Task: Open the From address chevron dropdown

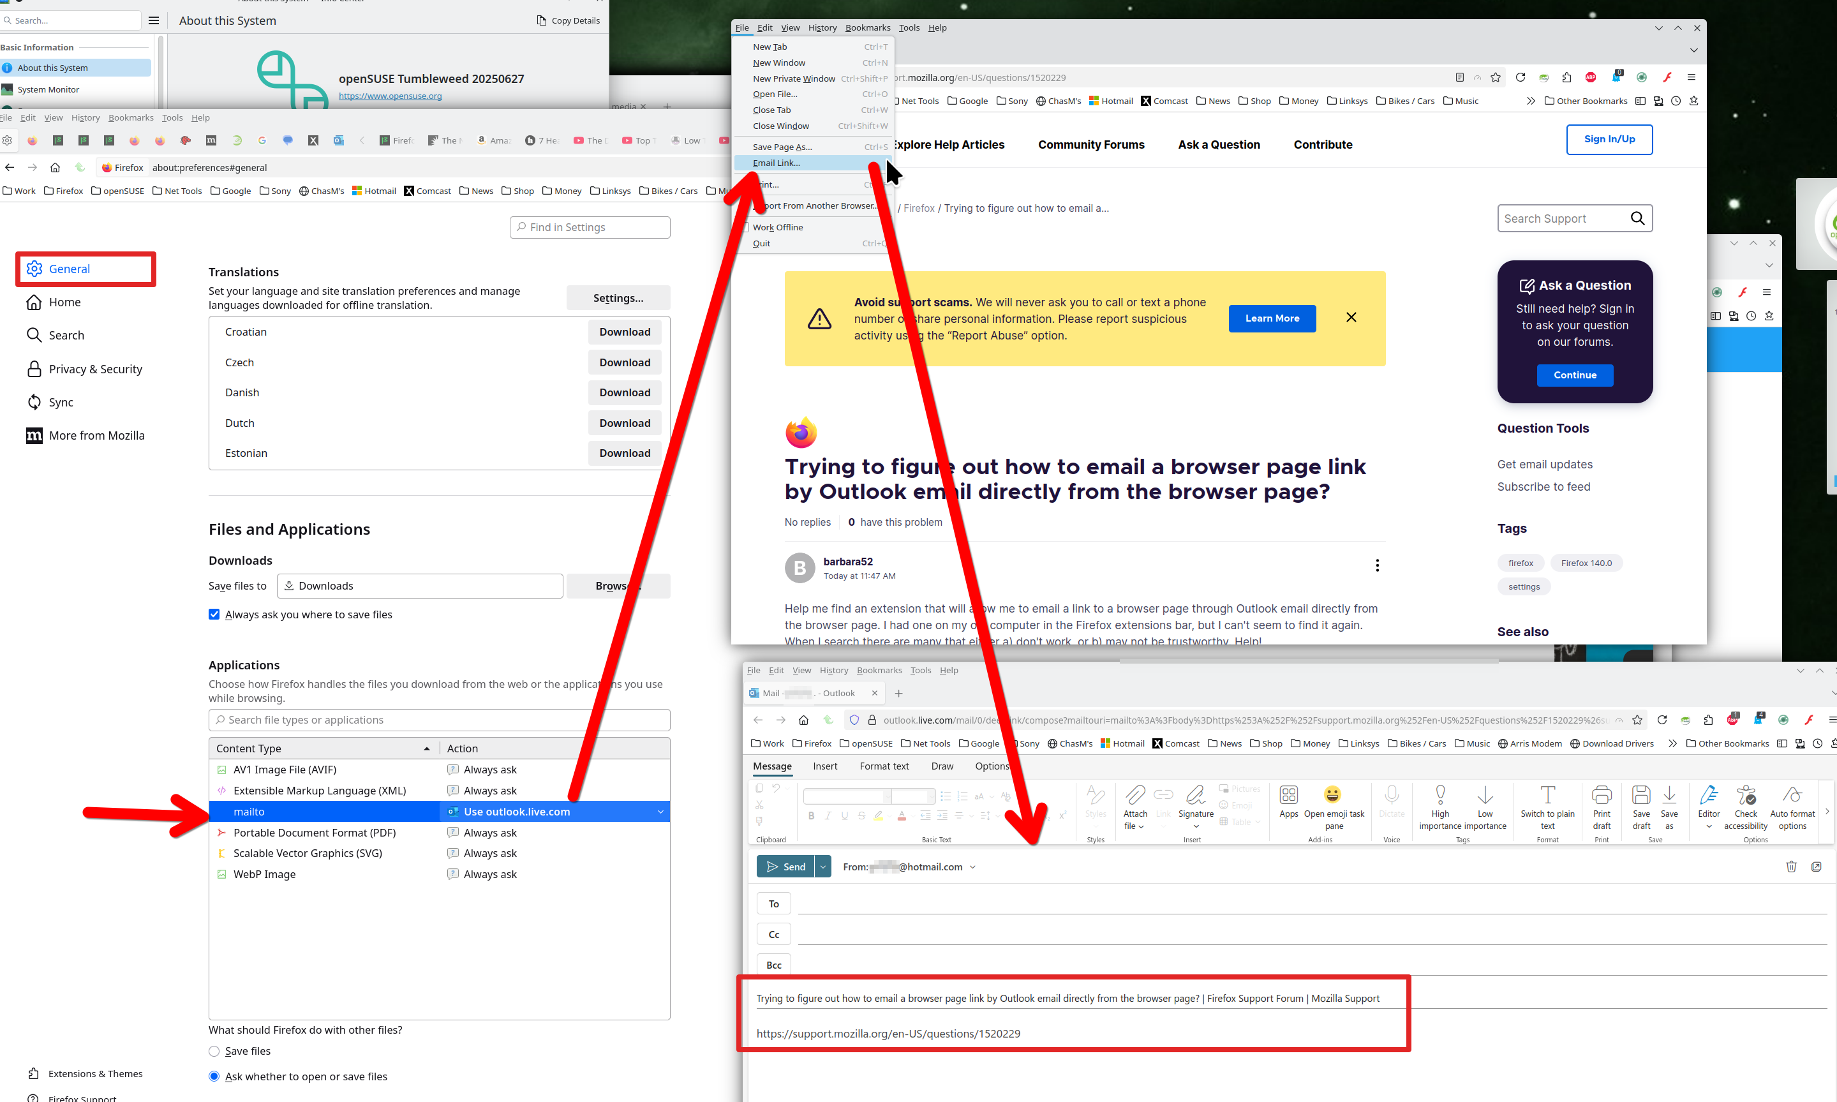Action: click(972, 867)
